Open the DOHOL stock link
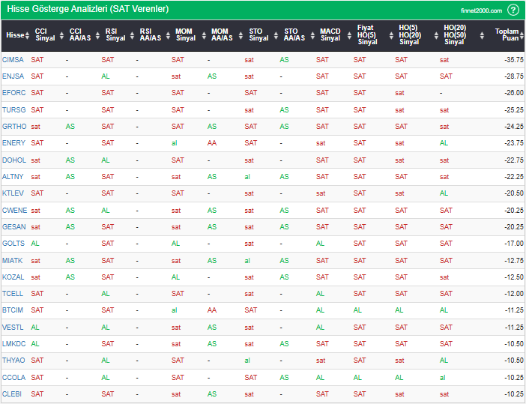The image size is (526, 404). point(13,160)
